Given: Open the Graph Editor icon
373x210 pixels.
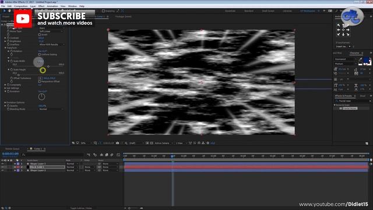Looking at the screenshot, I should pos(118,155).
